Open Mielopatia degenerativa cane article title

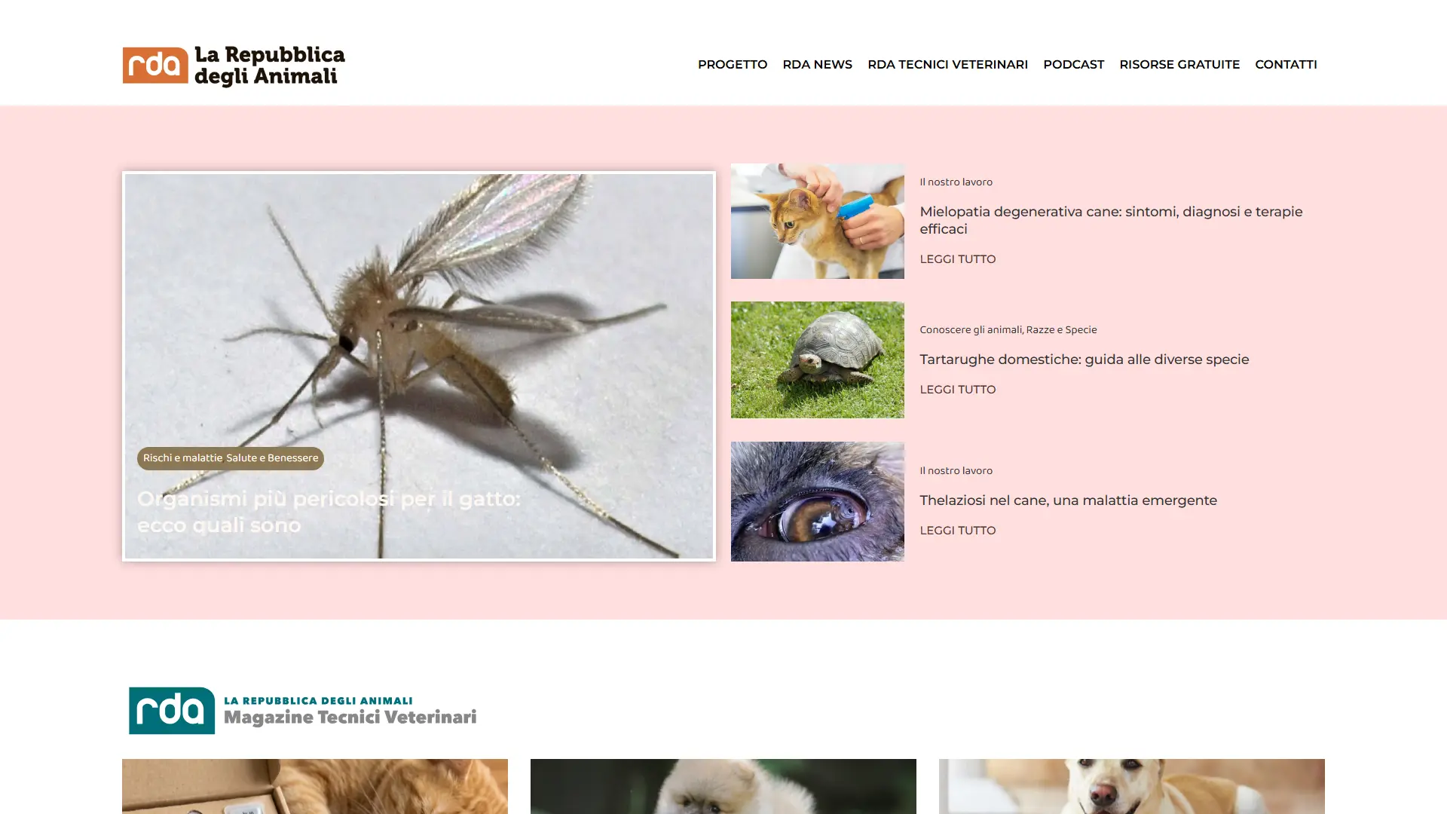coord(1111,220)
